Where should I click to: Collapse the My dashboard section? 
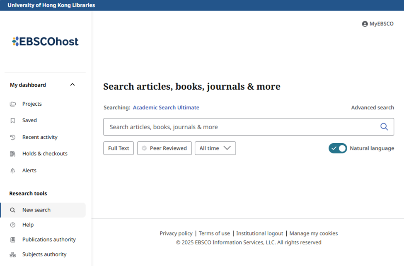73,85
